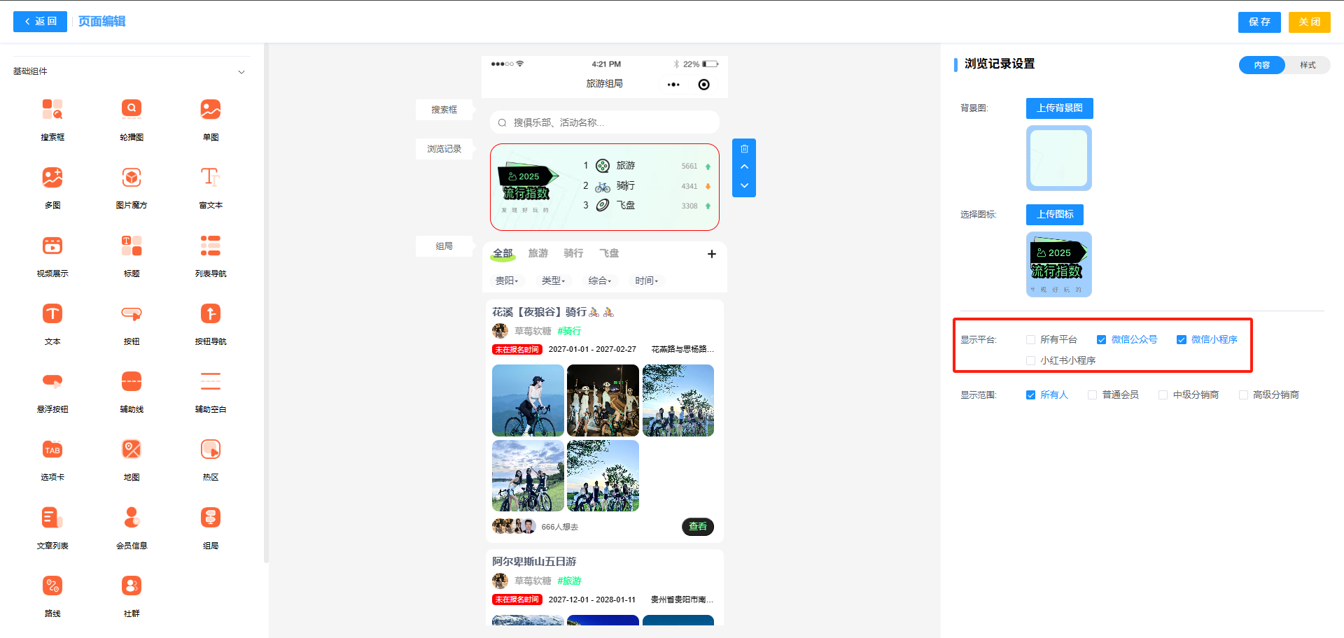Expand the 类型 filter dropdown
The height and width of the screenshot is (638, 1344).
(x=553, y=281)
